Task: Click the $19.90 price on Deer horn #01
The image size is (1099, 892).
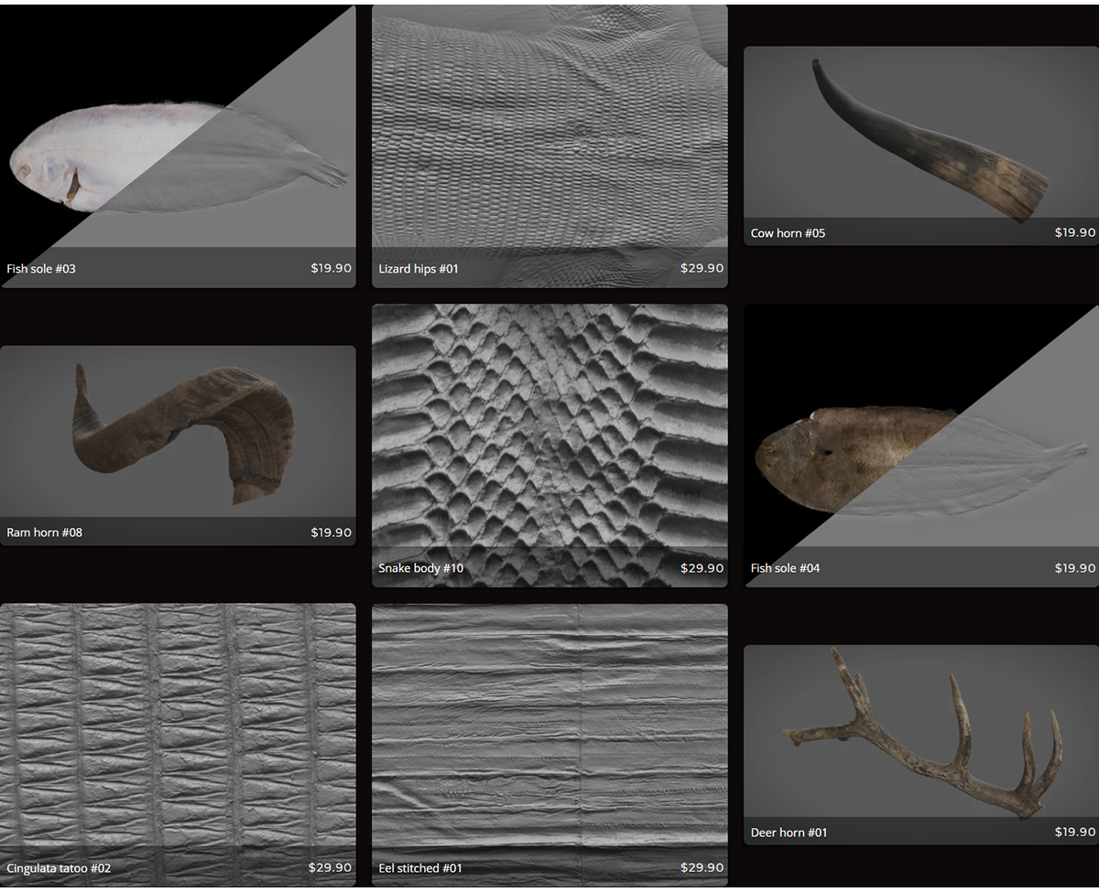Action: (1074, 833)
